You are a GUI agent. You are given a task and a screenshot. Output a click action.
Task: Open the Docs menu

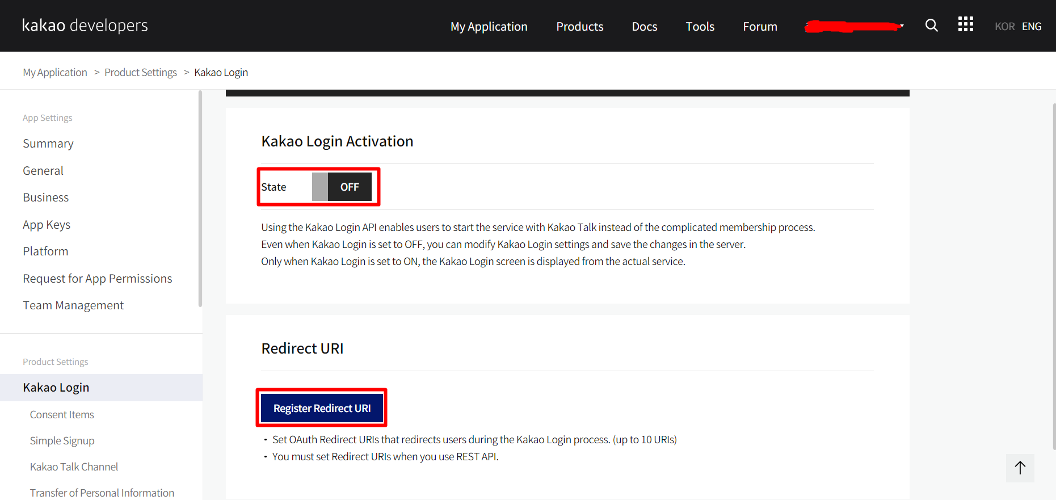point(644,27)
